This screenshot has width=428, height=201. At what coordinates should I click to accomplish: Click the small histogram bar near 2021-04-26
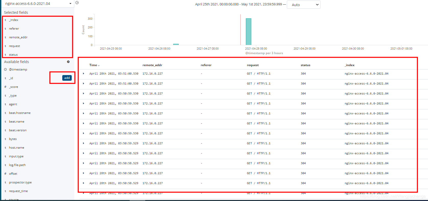(x=176, y=44)
